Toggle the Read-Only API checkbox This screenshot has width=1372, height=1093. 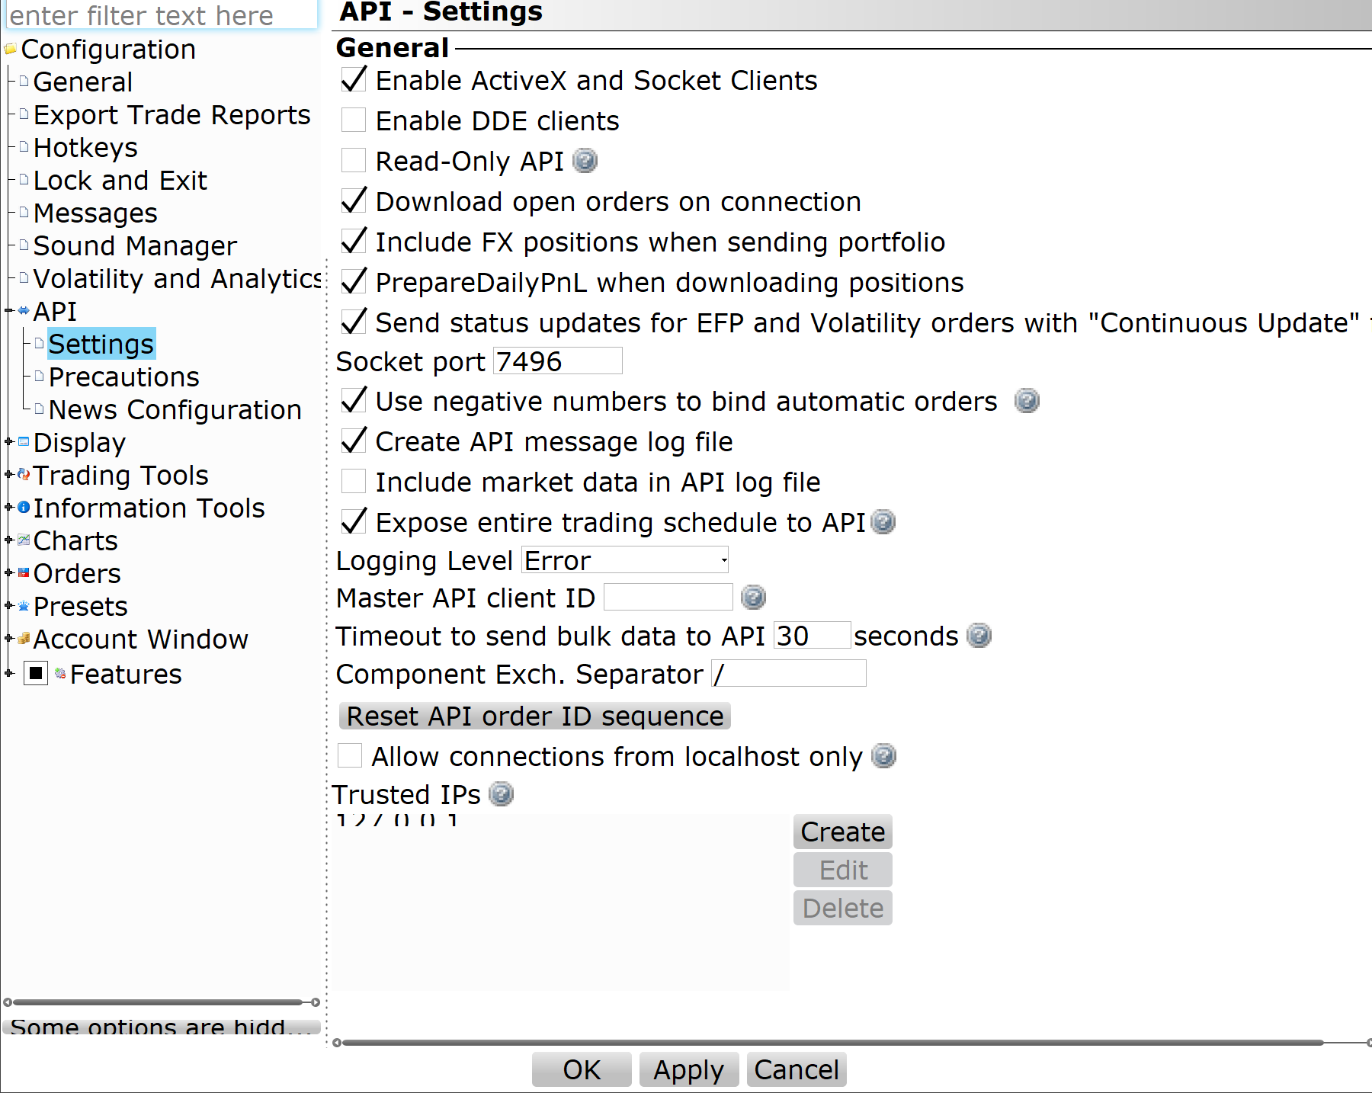354,161
